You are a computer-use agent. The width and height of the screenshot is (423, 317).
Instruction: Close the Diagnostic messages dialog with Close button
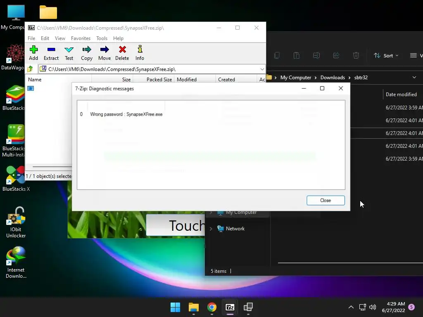(326, 200)
